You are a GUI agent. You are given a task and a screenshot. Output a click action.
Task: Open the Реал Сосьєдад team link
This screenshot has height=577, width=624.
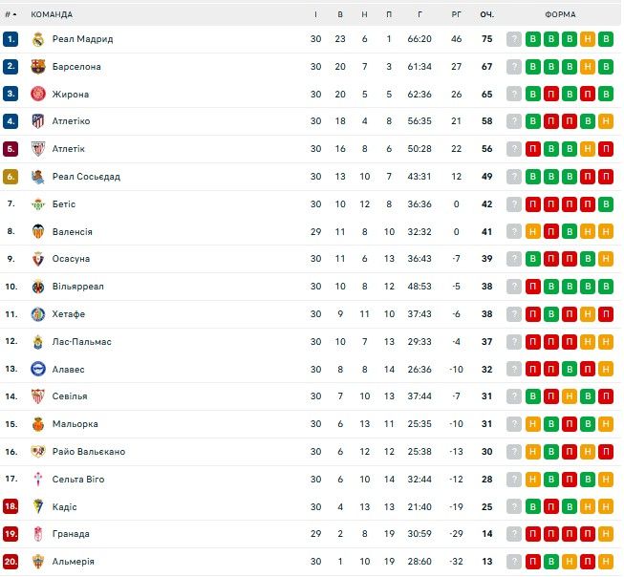(x=86, y=177)
